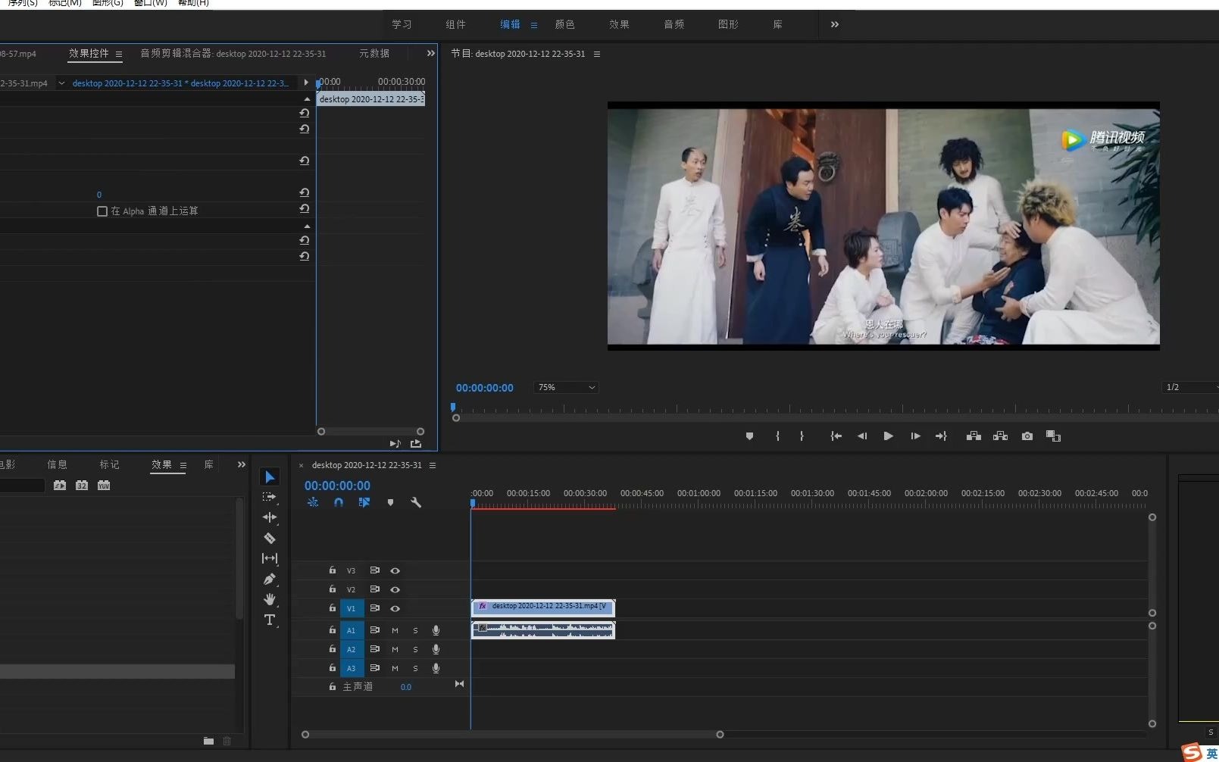
Task: Export frame with camera icon
Action: click(1027, 436)
